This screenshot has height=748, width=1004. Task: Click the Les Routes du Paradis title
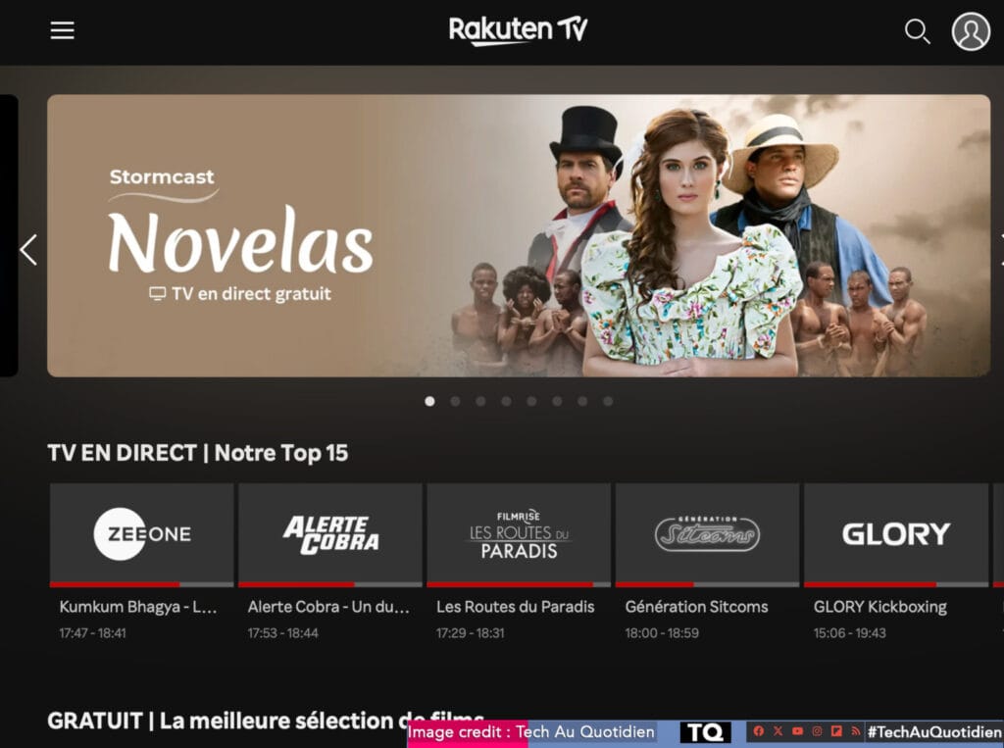coord(516,607)
